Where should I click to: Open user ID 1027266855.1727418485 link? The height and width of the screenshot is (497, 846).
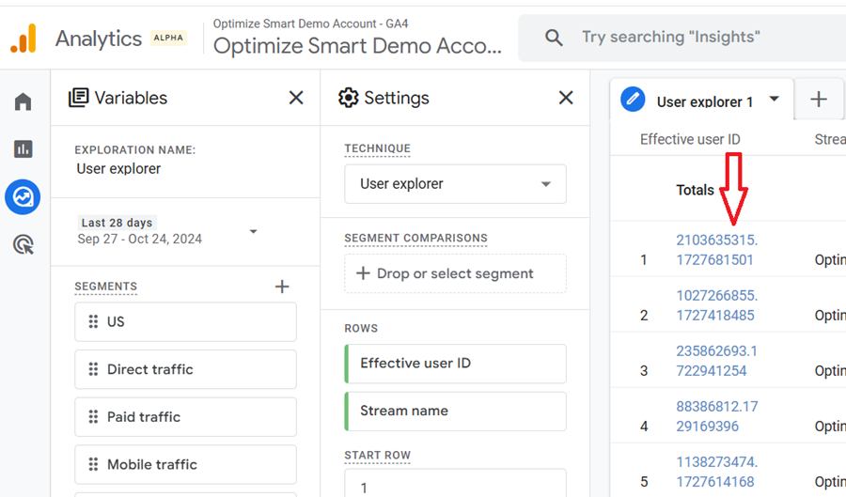[716, 305]
